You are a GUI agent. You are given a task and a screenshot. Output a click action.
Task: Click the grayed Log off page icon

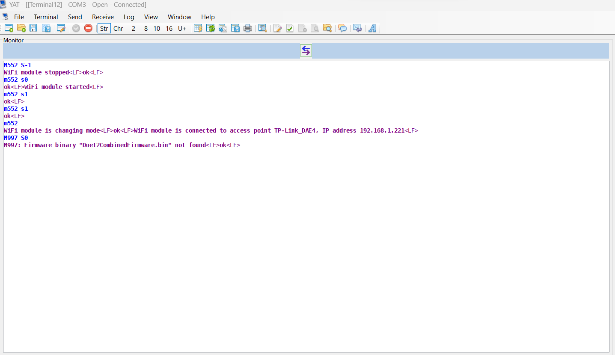[302, 28]
